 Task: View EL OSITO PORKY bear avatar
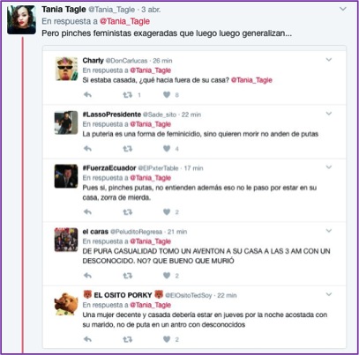click(66, 304)
